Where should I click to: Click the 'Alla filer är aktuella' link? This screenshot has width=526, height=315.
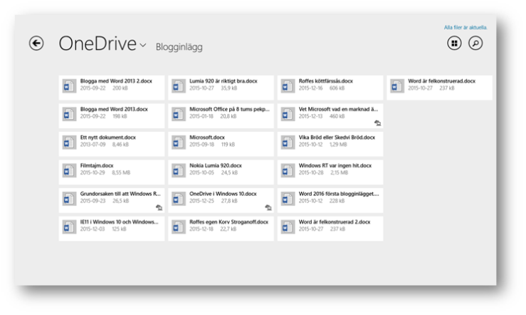[x=465, y=27]
